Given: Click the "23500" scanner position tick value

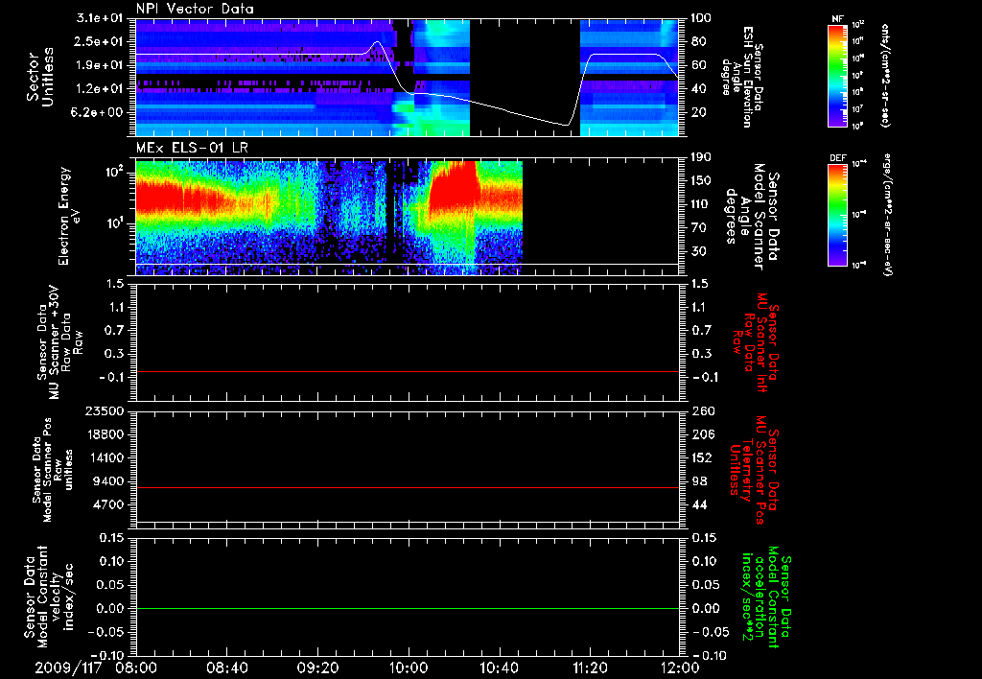Looking at the screenshot, I should 103,410.
